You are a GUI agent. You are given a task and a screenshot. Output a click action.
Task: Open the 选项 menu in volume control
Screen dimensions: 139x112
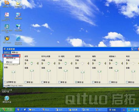[7, 53]
